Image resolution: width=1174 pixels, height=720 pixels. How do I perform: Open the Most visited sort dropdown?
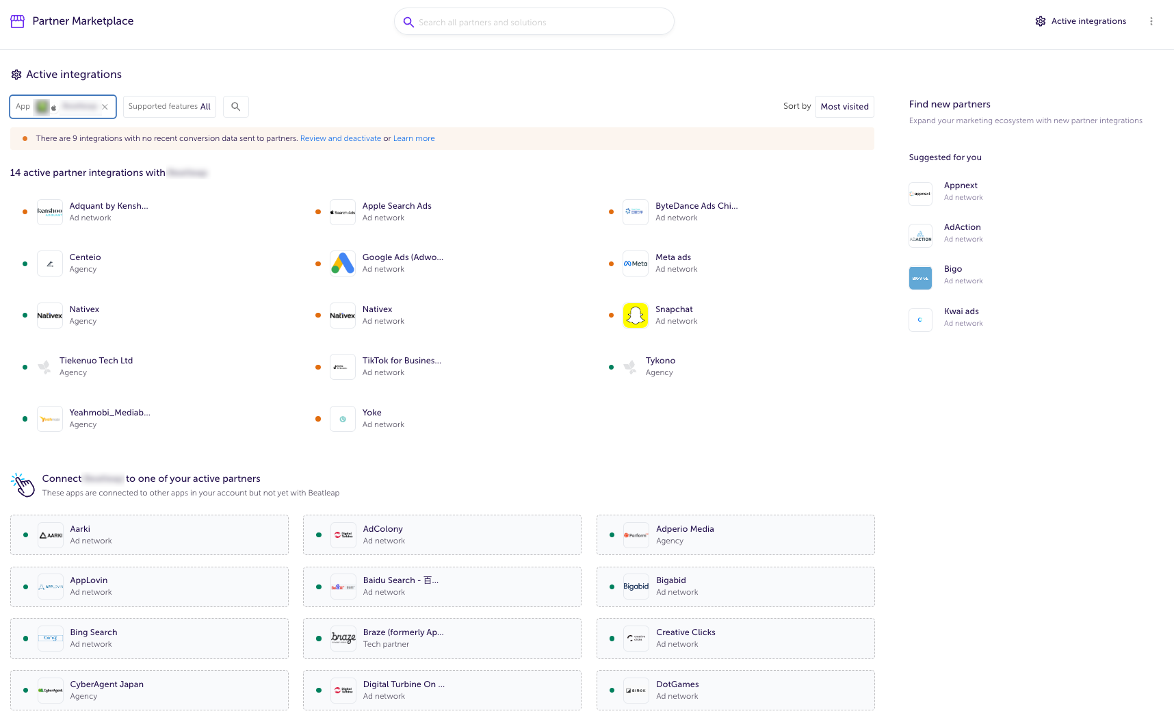point(844,107)
